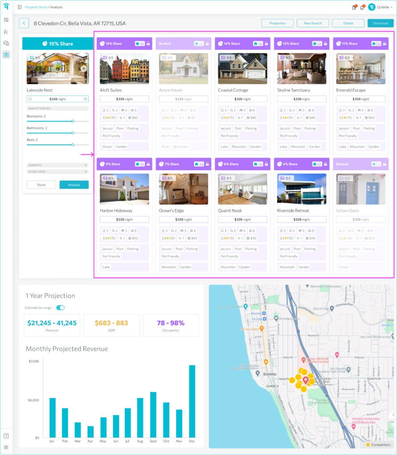Screen dimensions: 397x455
Task: Click the Jacuzzi tag on Emerald Escape
Action: [x=344, y=128]
